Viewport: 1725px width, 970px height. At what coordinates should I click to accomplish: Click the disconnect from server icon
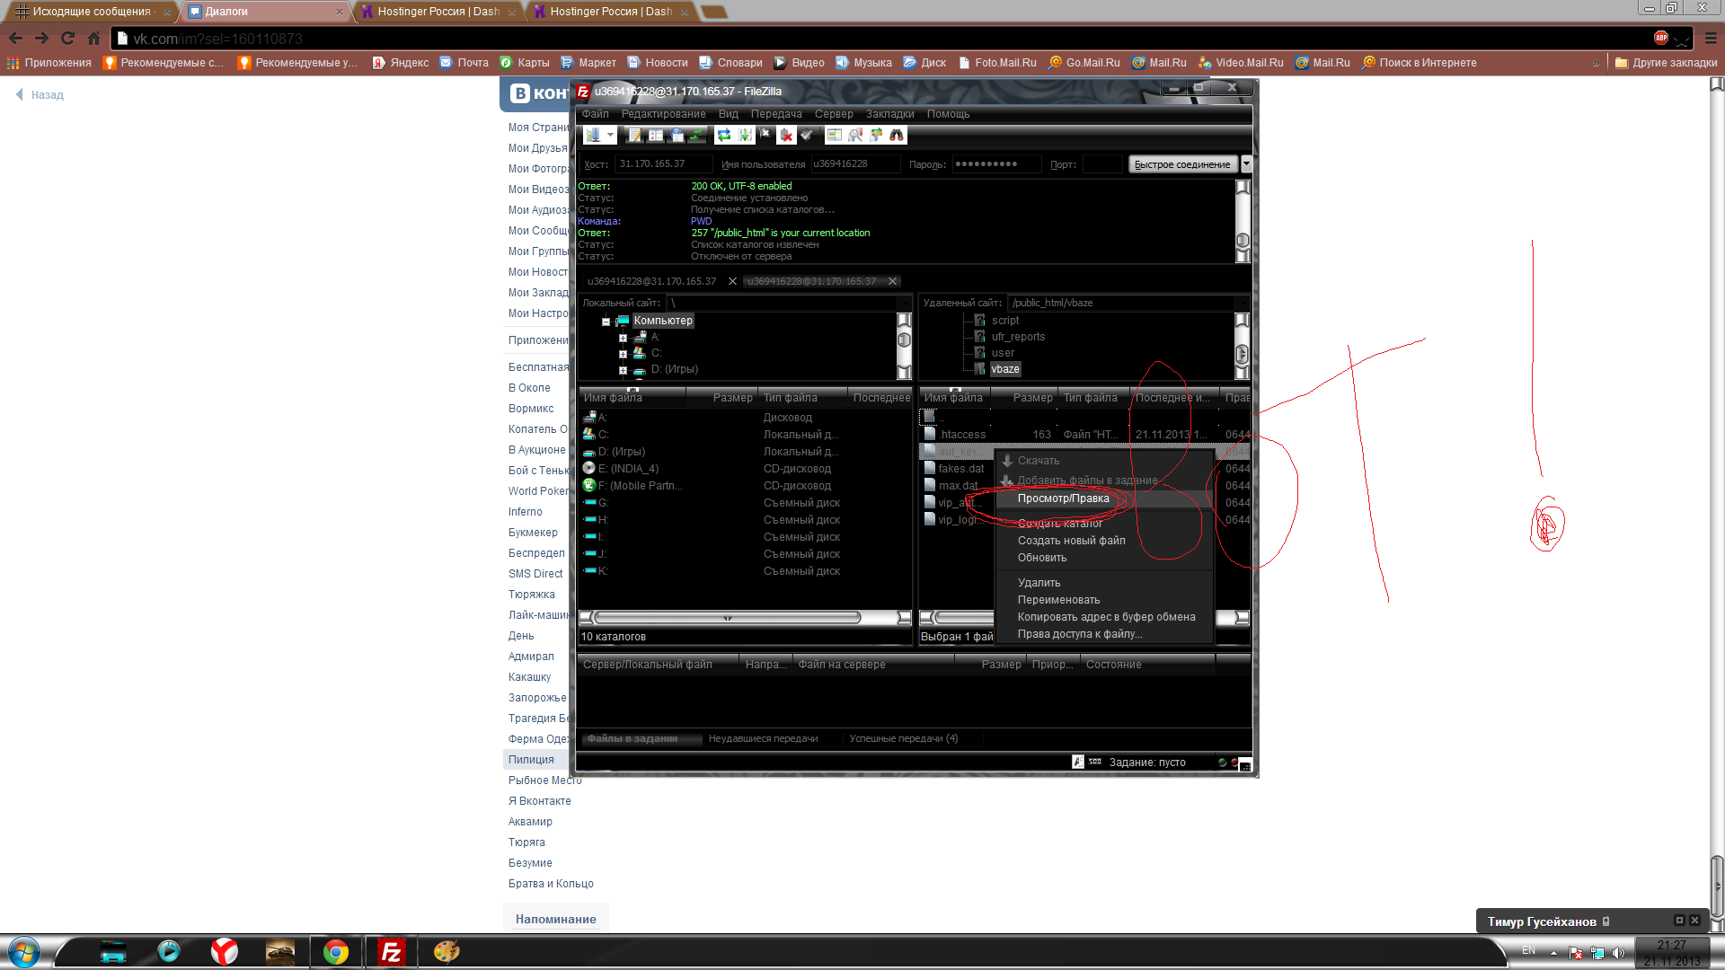tap(787, 136)
